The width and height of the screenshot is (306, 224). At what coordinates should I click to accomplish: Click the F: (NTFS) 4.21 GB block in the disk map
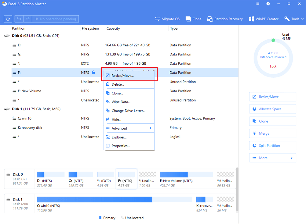click(126, 179)
